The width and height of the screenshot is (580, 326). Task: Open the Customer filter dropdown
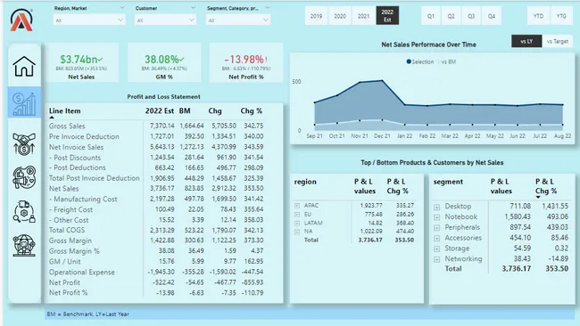click(x=165, y=20)
